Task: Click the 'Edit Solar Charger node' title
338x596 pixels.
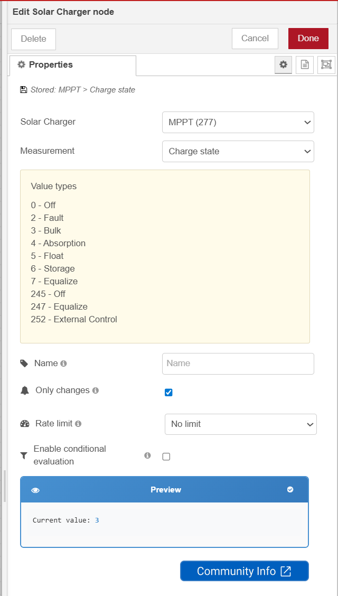Action: point(63,12)
